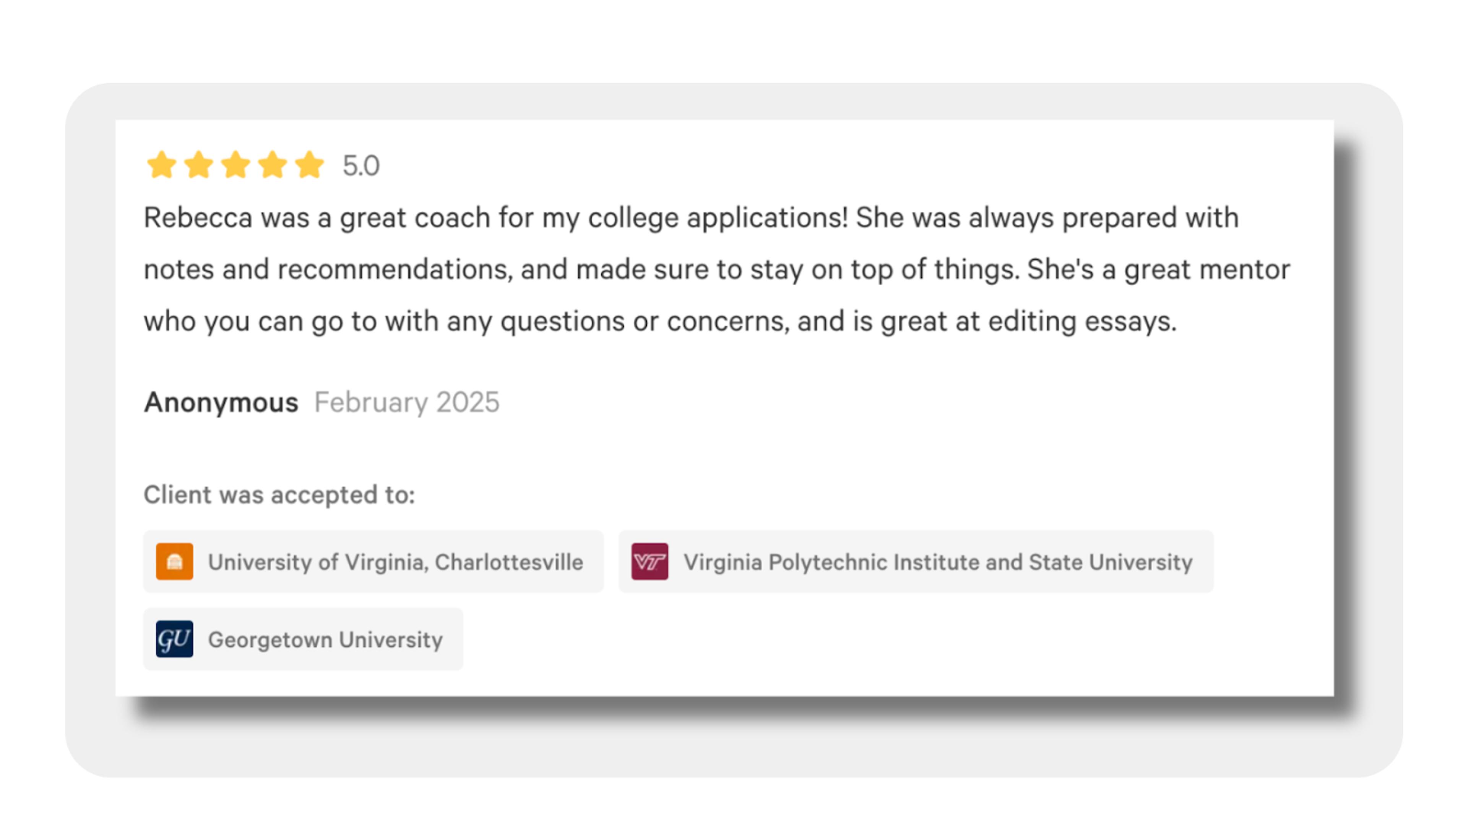
Task: Click the first yellow rating star
Action: tap(162, 165)
